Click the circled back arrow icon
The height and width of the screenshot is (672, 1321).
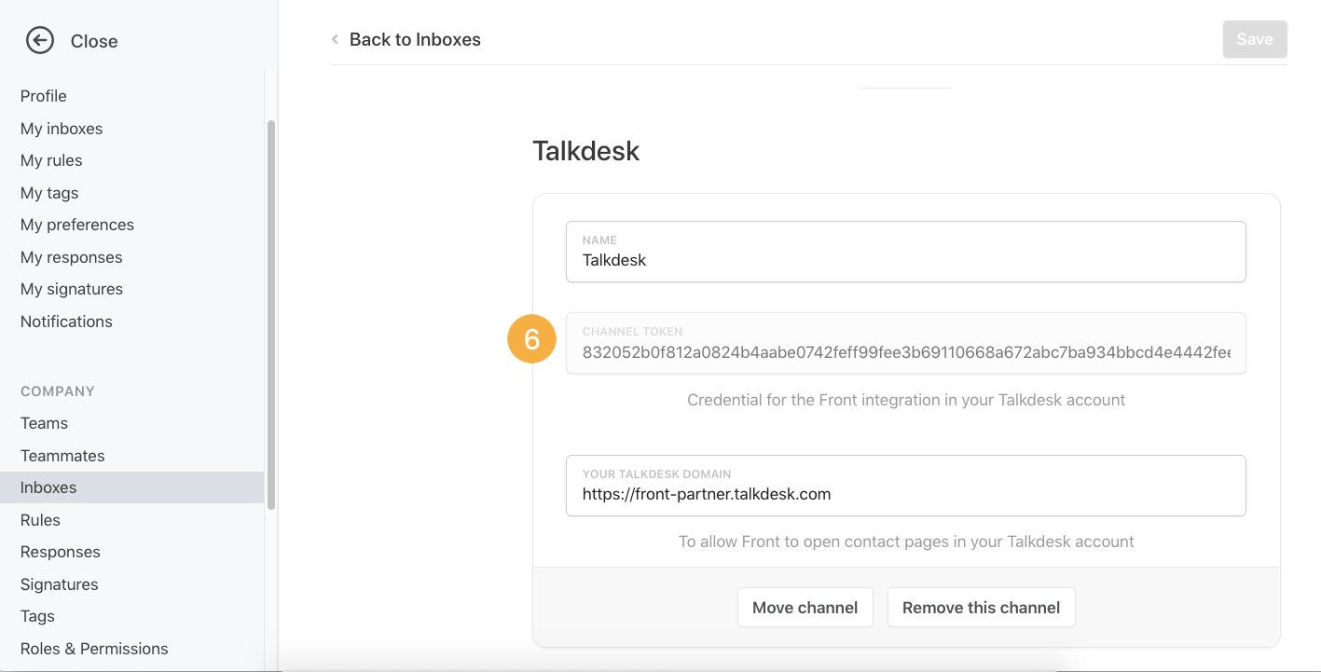(40, 40)
